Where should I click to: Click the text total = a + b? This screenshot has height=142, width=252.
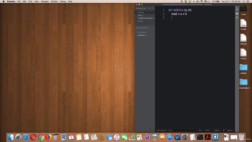[x=179, y=14]
